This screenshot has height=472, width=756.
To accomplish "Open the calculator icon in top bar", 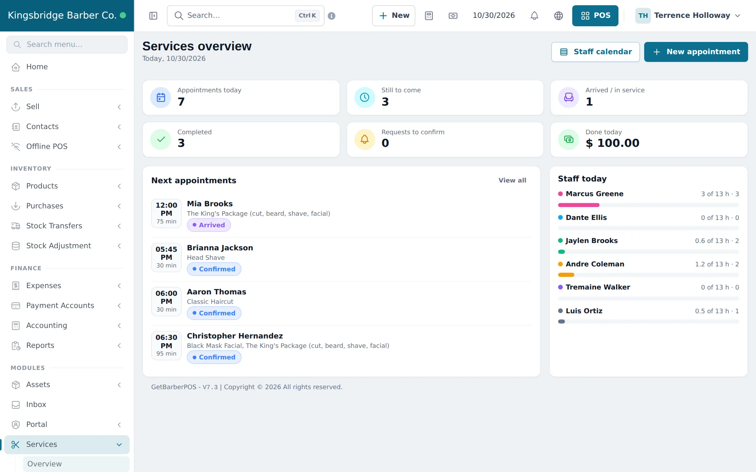I will tap(429, 16).
